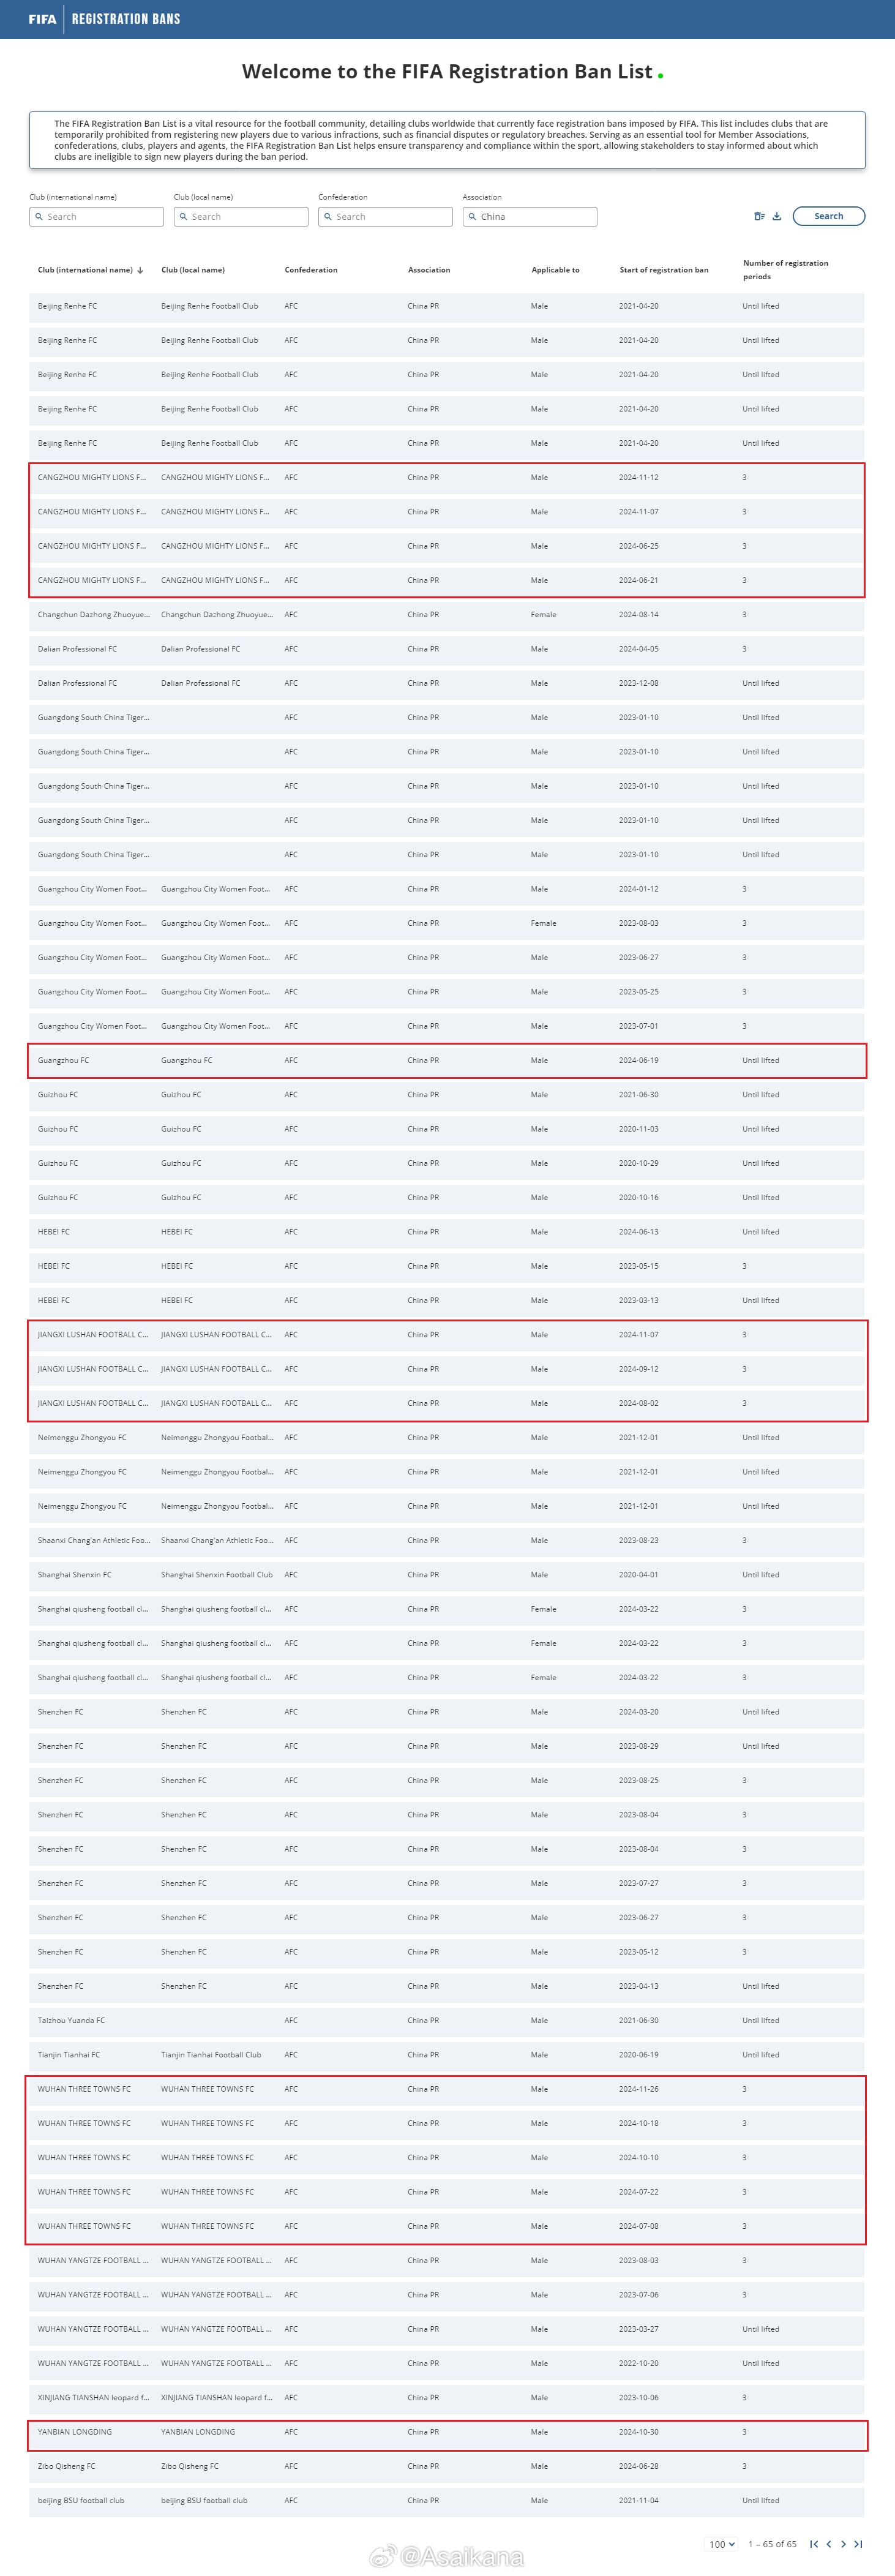Viewport: 895px width, 2576px height.
Task: Go to the first page of results
Action: pos(814,2544)
